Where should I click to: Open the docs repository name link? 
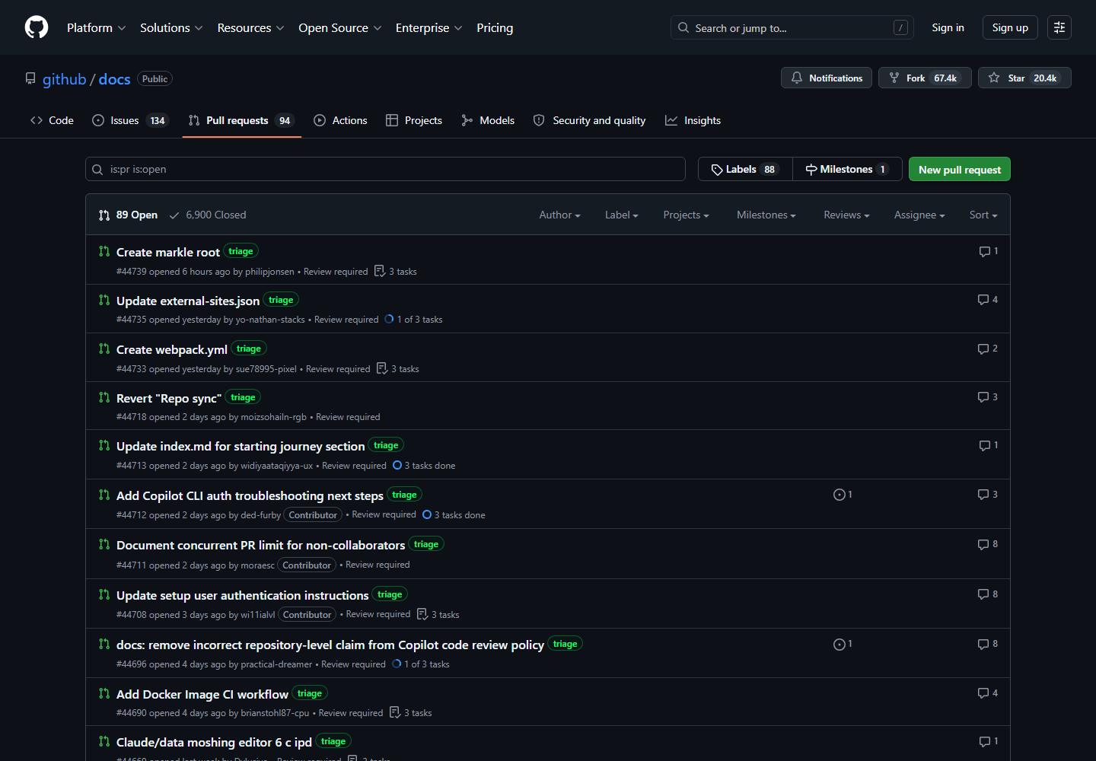pos(114,79)
